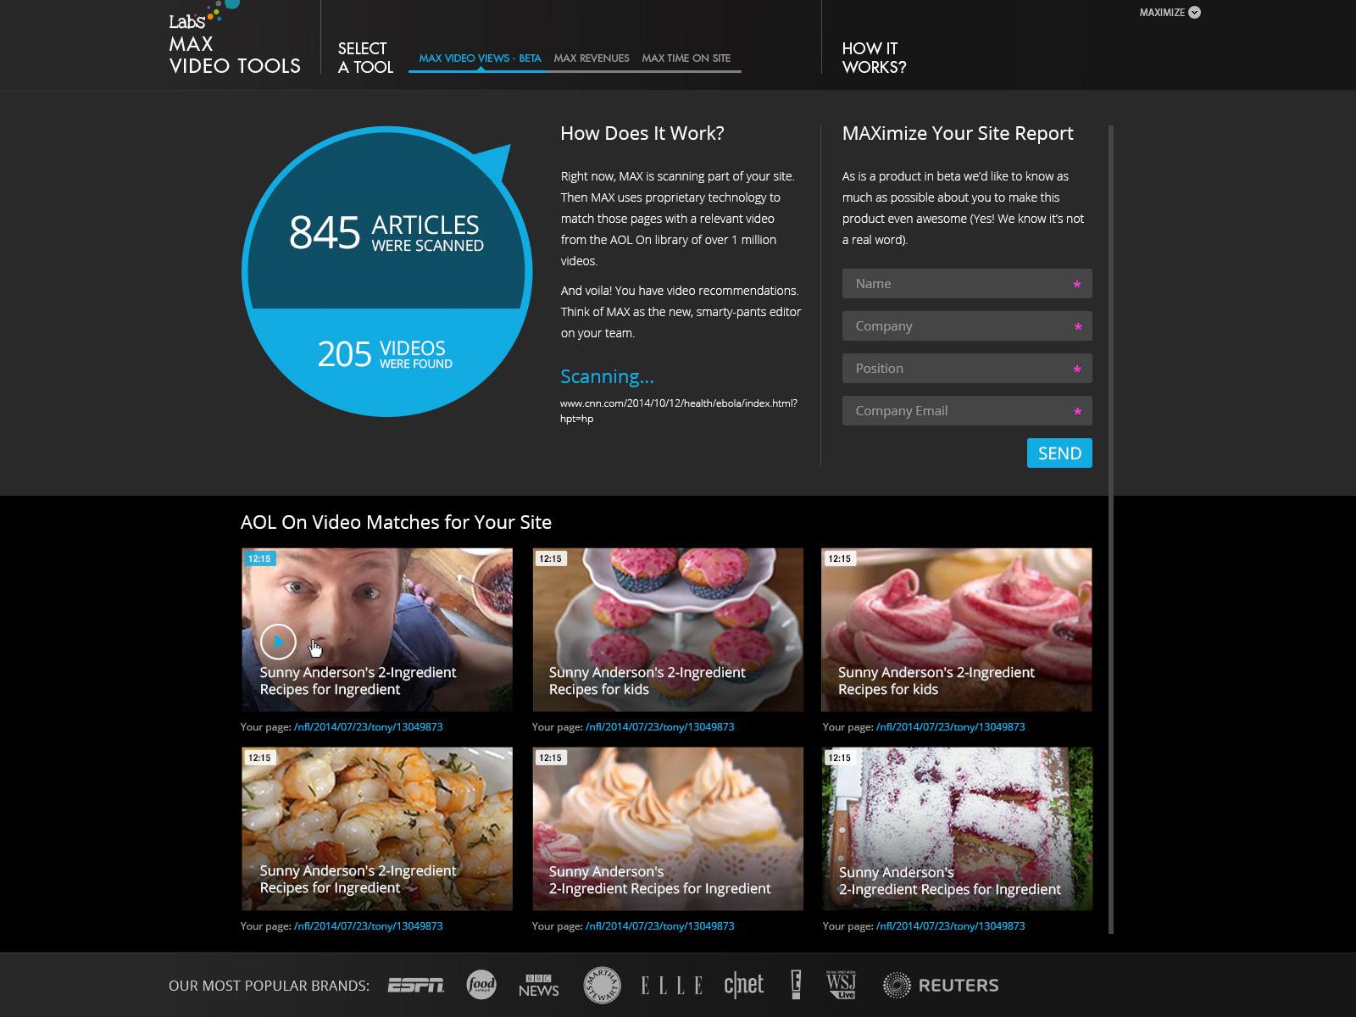Switch to MAX Video Views - Beta tab
Screen dimensions: 1356x1017
[x=480, y=58]
